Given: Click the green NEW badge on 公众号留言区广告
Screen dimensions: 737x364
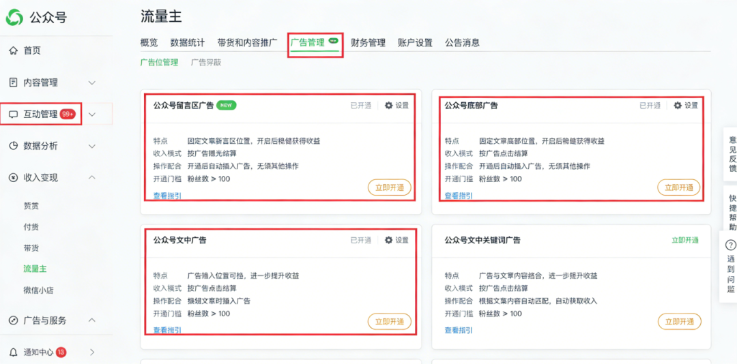Looking at the screenshot, I should (x=227, y=105).
